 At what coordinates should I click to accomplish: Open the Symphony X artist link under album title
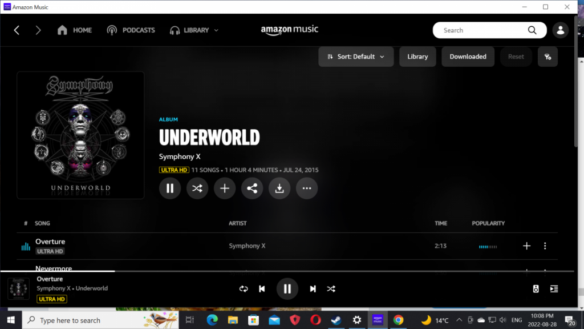click(180, 157)
